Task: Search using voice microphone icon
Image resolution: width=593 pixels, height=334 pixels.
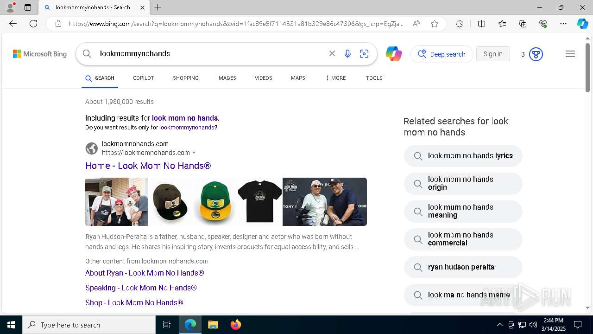Action: point(347,54)
